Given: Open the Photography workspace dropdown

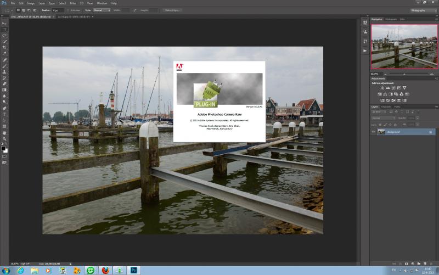Looking at the screenshot, I should [424, 10].
